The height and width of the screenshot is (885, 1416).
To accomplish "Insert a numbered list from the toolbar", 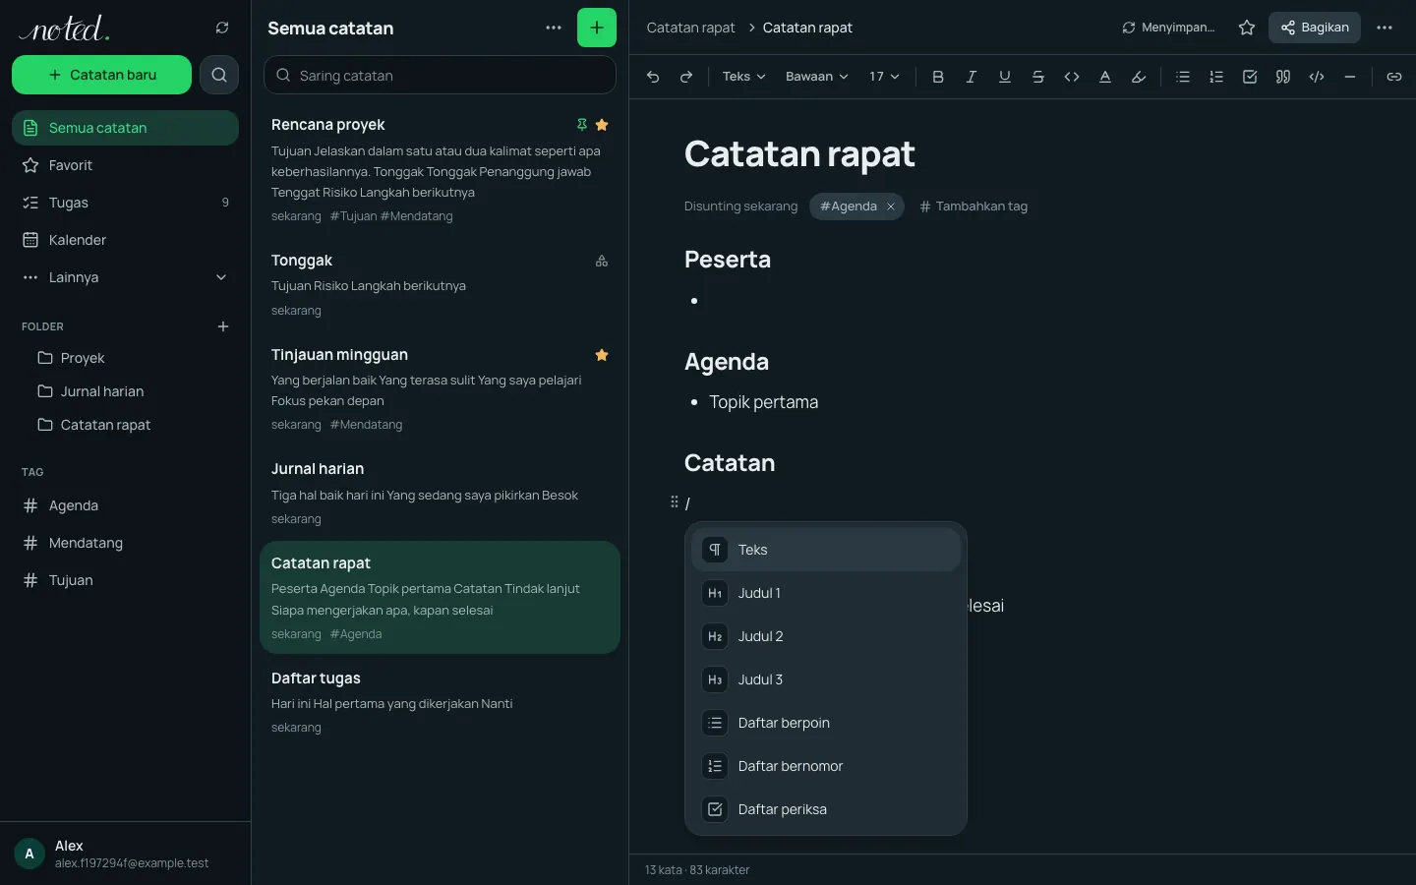I will [1216, 77].
